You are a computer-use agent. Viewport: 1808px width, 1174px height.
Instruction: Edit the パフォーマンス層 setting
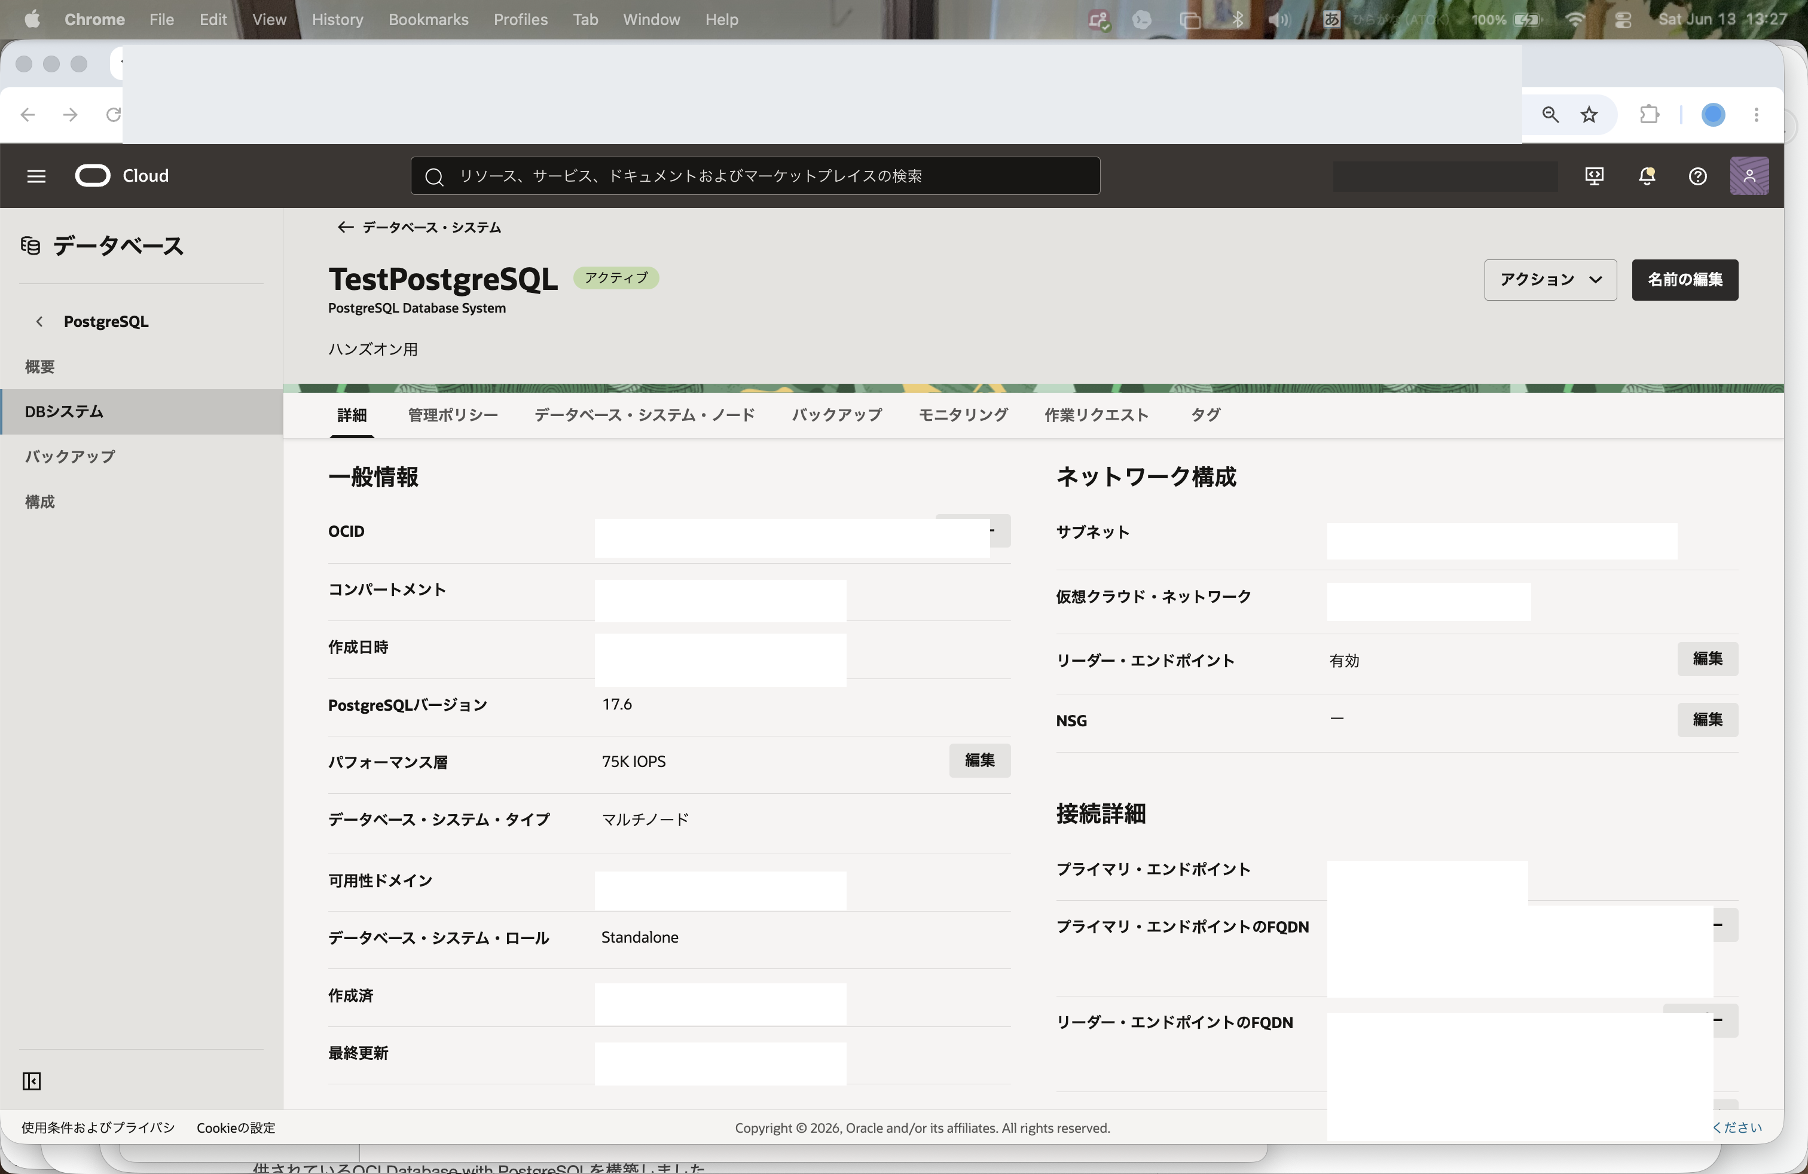[979, 760]
